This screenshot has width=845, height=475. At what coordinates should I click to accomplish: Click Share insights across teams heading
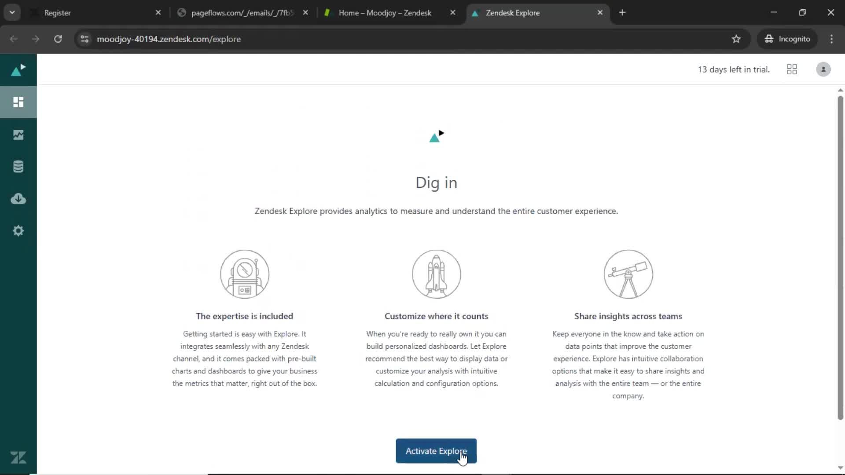coord(628,316)
